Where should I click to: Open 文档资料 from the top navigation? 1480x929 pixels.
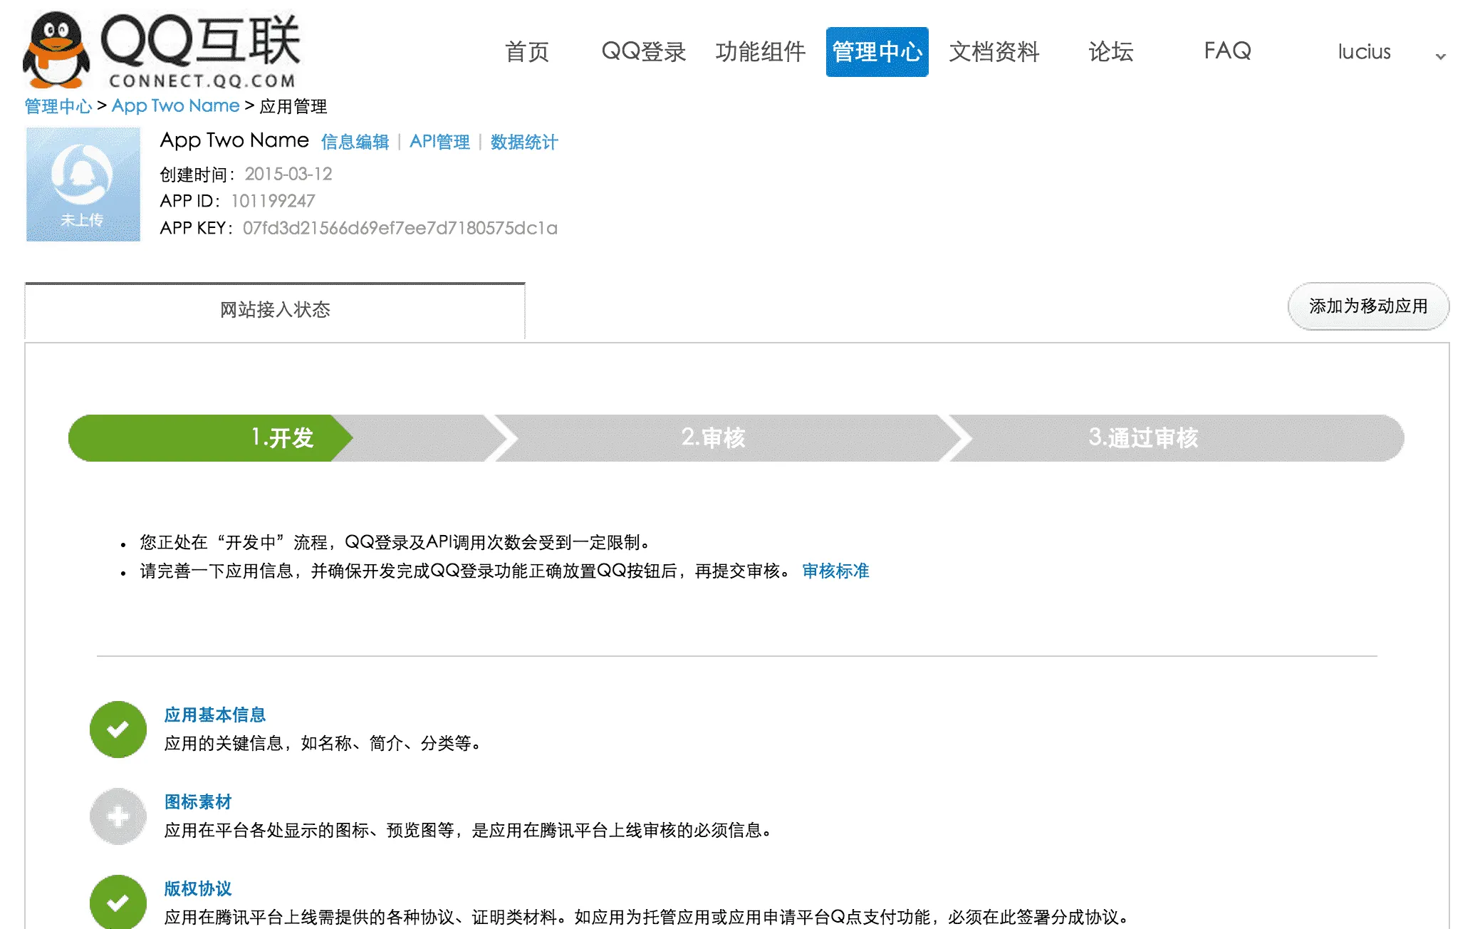pos(994,52)
